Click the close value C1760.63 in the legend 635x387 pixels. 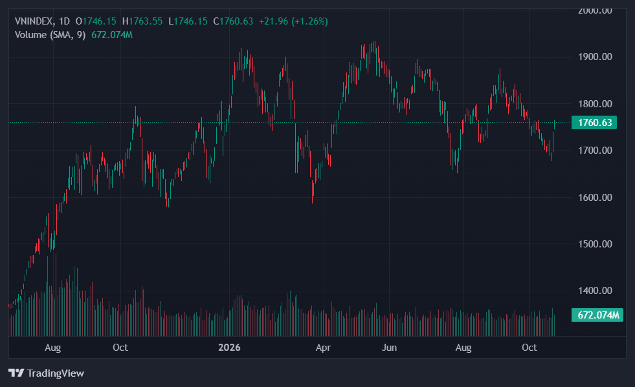click(233, 21)
